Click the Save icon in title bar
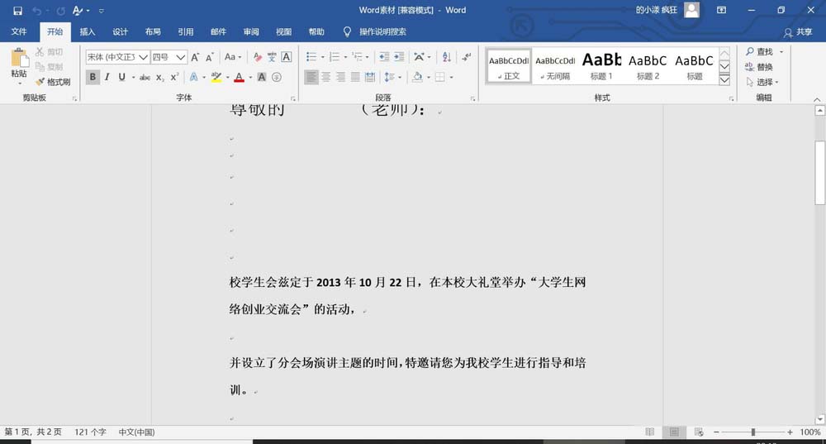The width and height of the screenshot is (826, 444). click(x=17, y=11)
